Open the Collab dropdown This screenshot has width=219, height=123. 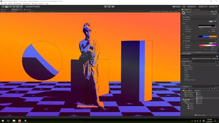177,7
